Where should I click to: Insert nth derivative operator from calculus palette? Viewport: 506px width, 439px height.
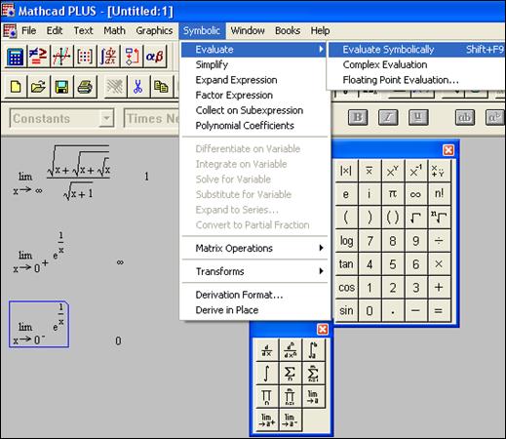point(290,350)
